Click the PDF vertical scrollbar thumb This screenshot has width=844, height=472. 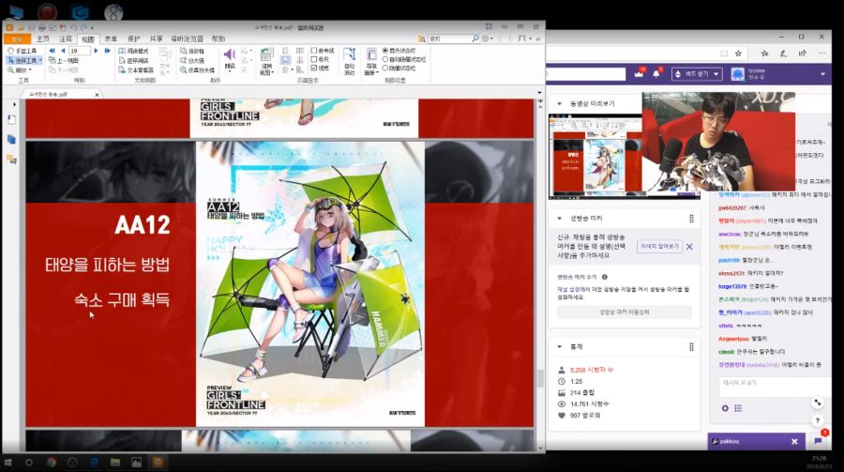coord(540,378)
